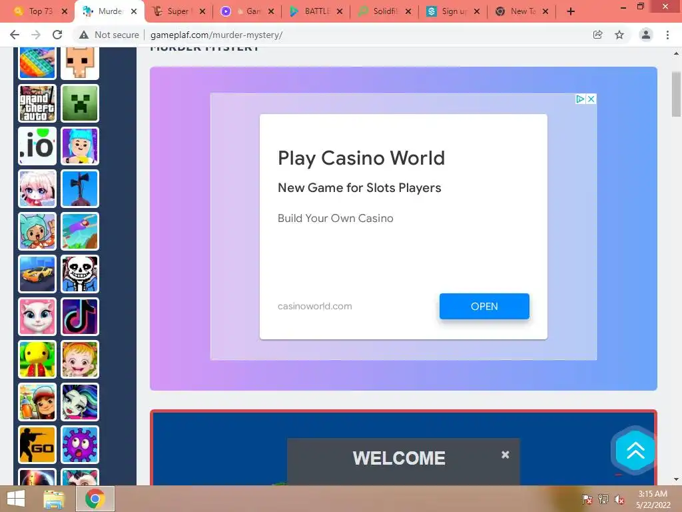This screenshot has width=682, height=512.
Task: Click the scrollbar down arrow
Action: (x=676, y=479)
